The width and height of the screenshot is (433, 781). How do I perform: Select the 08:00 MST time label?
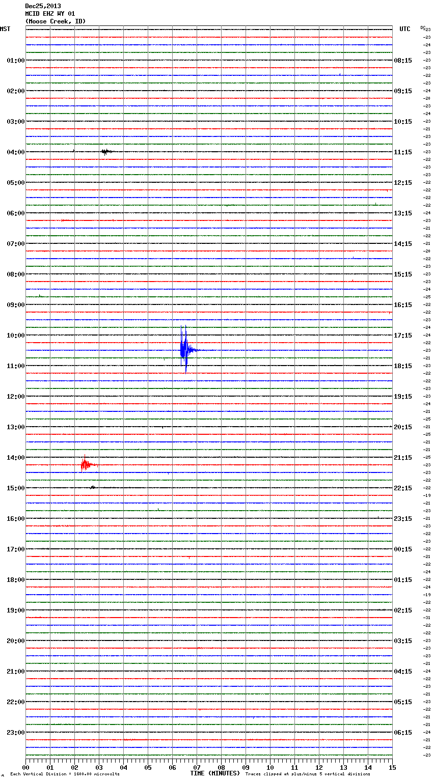click(x=15, y=274)
